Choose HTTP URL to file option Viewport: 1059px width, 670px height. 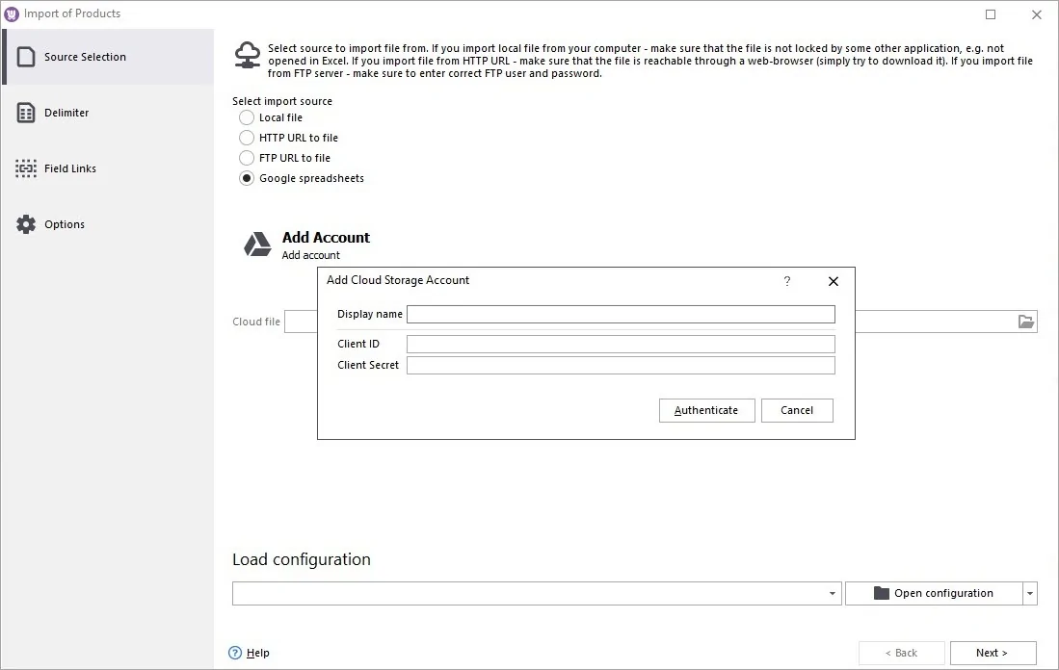(247, 138)
